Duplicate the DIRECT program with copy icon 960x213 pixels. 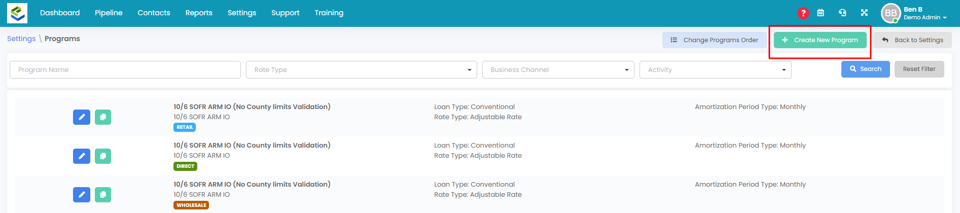pos(103,156)
